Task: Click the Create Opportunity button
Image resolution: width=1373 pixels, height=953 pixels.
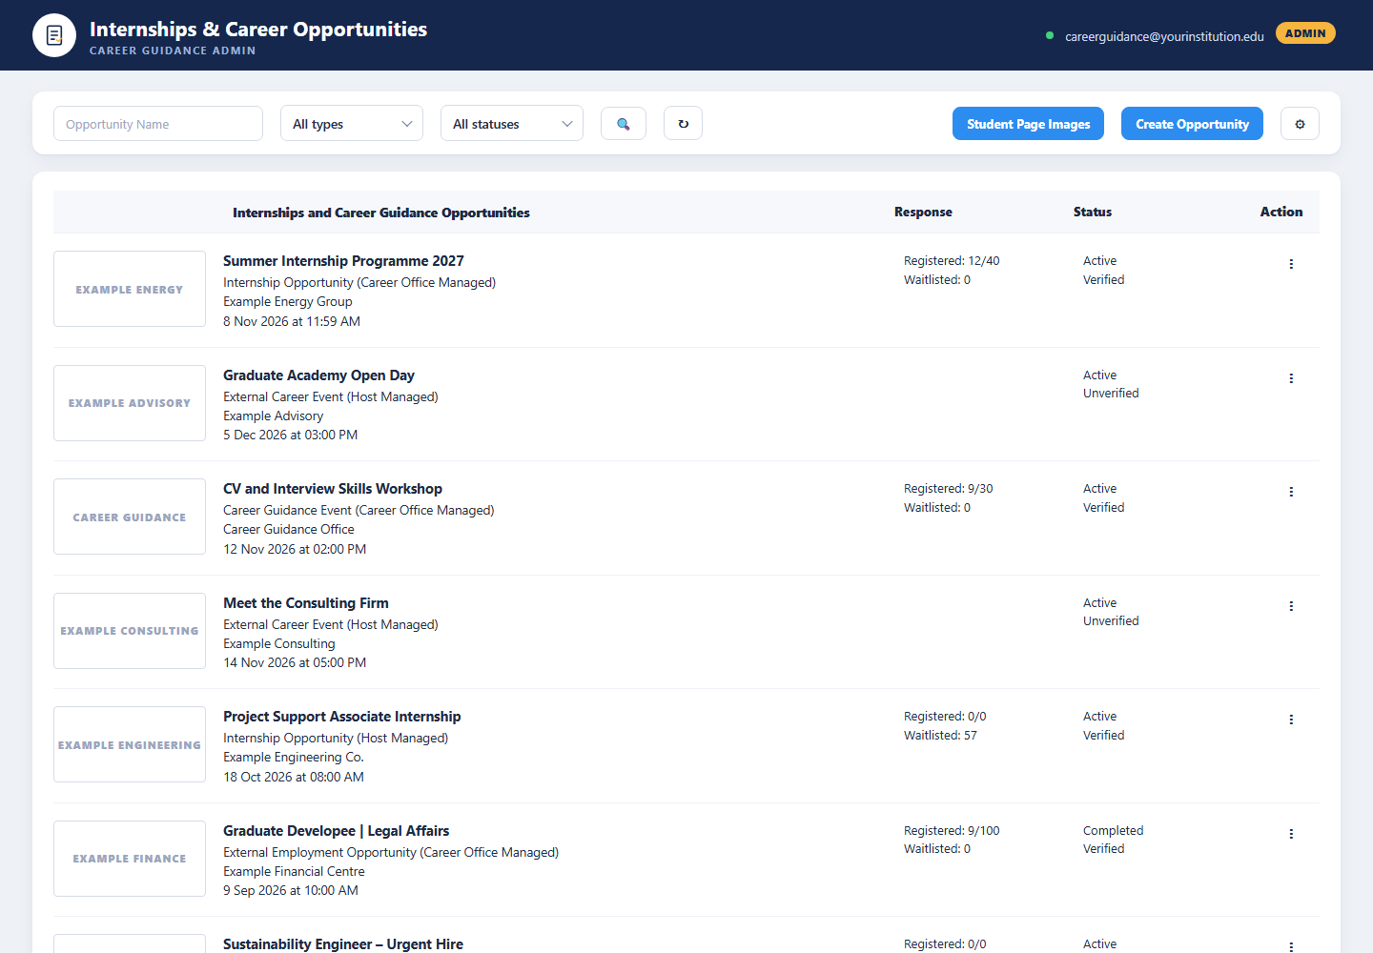Action: [1192, 124]
